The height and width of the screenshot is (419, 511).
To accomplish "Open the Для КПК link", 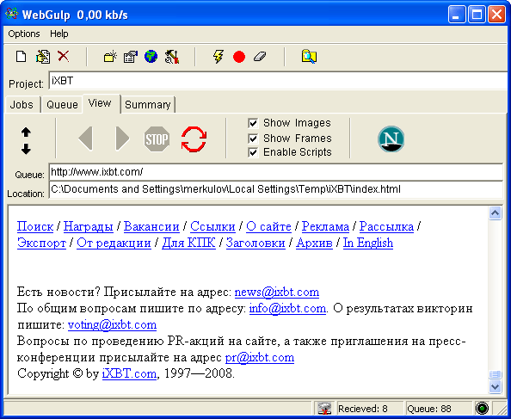I will [x=188, y=243].
